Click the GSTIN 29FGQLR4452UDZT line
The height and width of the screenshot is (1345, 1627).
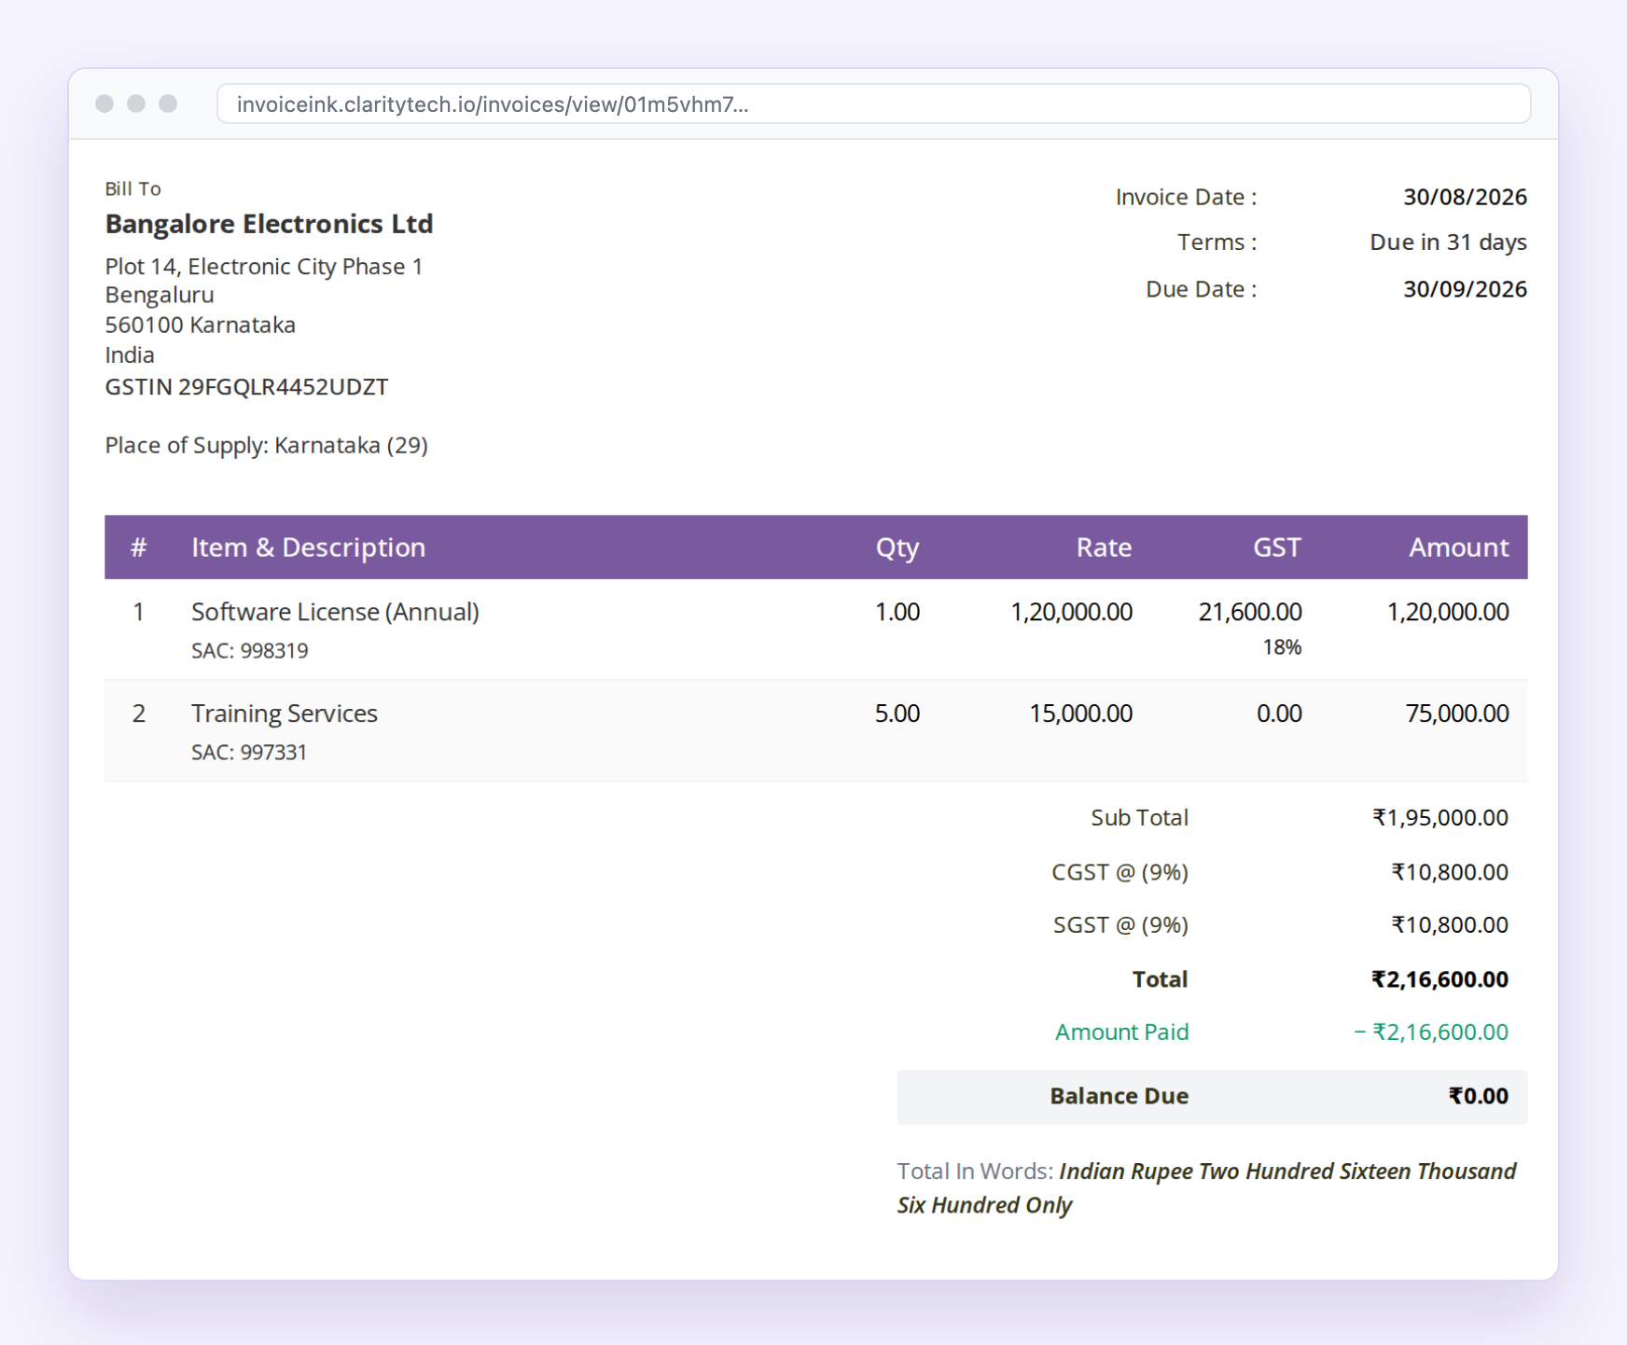[x=246, y=387]
